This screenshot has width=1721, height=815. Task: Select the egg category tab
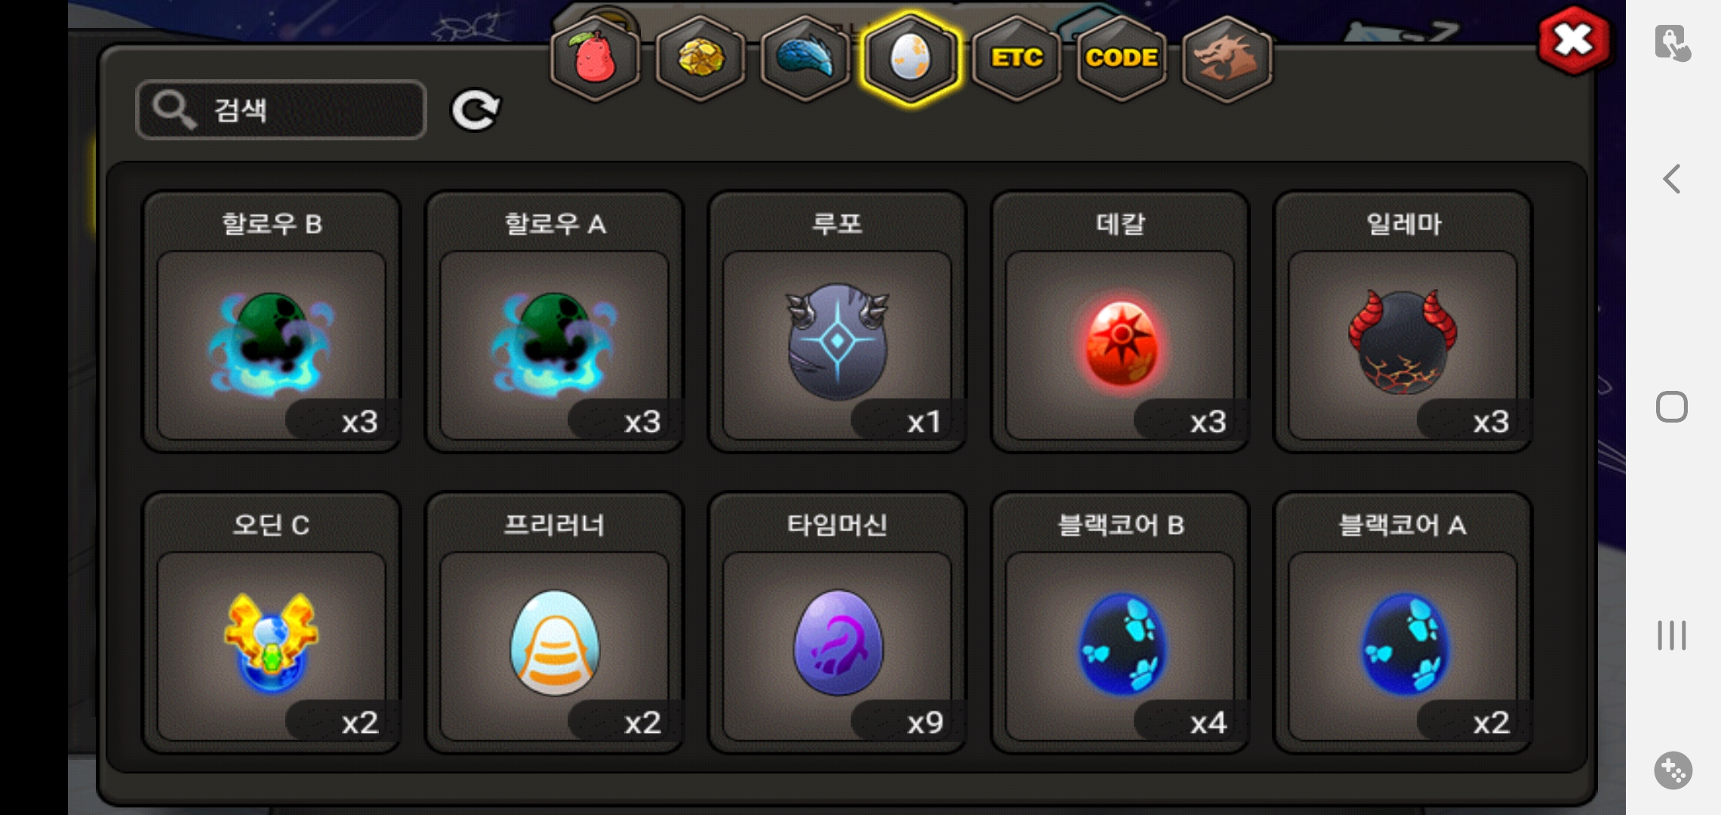911,58
